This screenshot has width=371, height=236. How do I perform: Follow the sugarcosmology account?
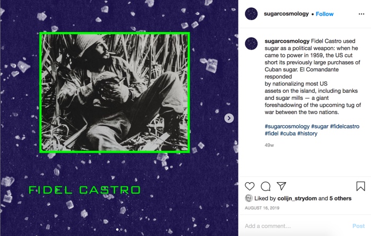[324, 14]
